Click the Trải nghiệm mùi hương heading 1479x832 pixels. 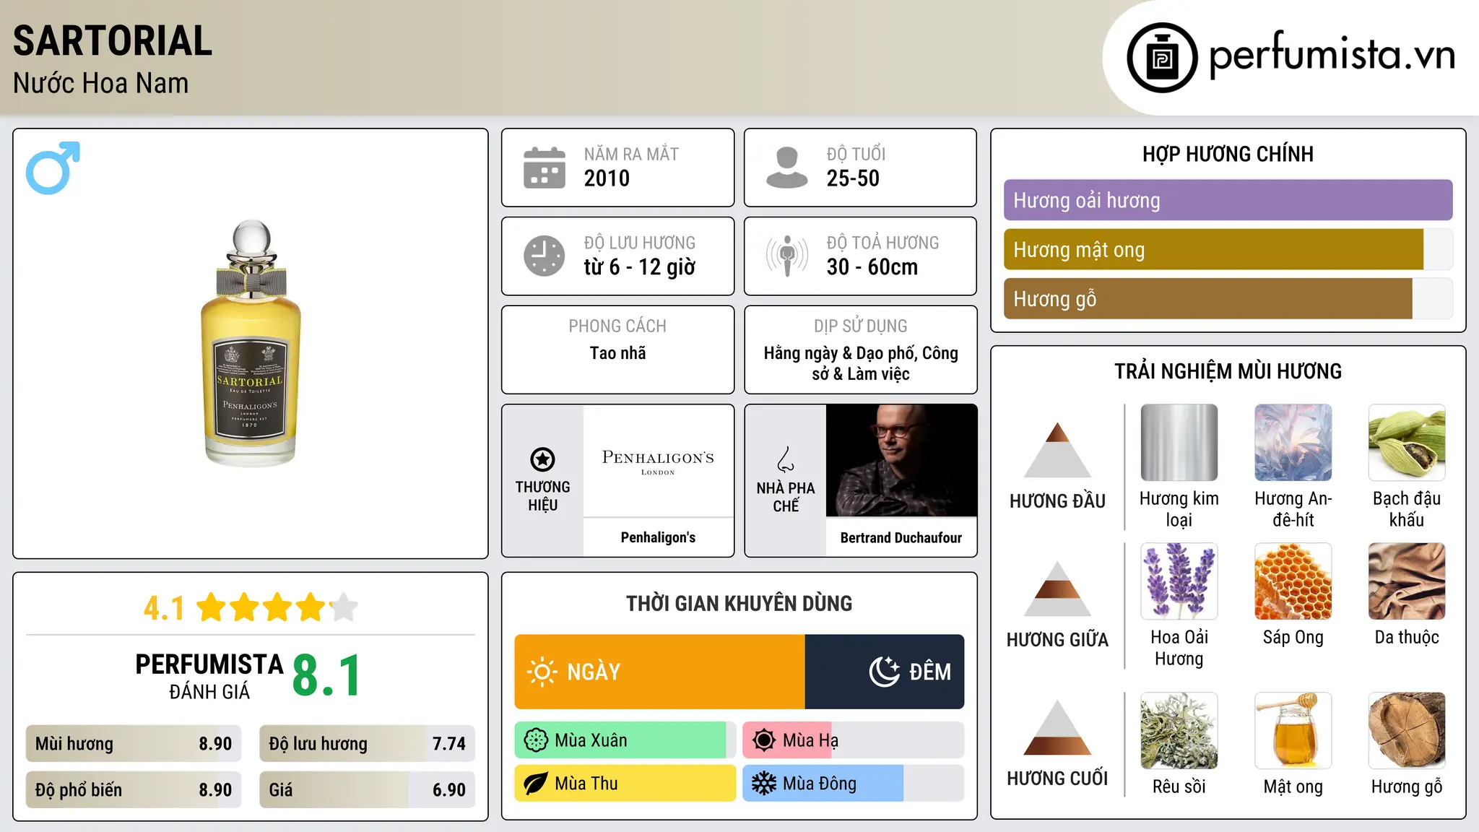[1228, 371]
